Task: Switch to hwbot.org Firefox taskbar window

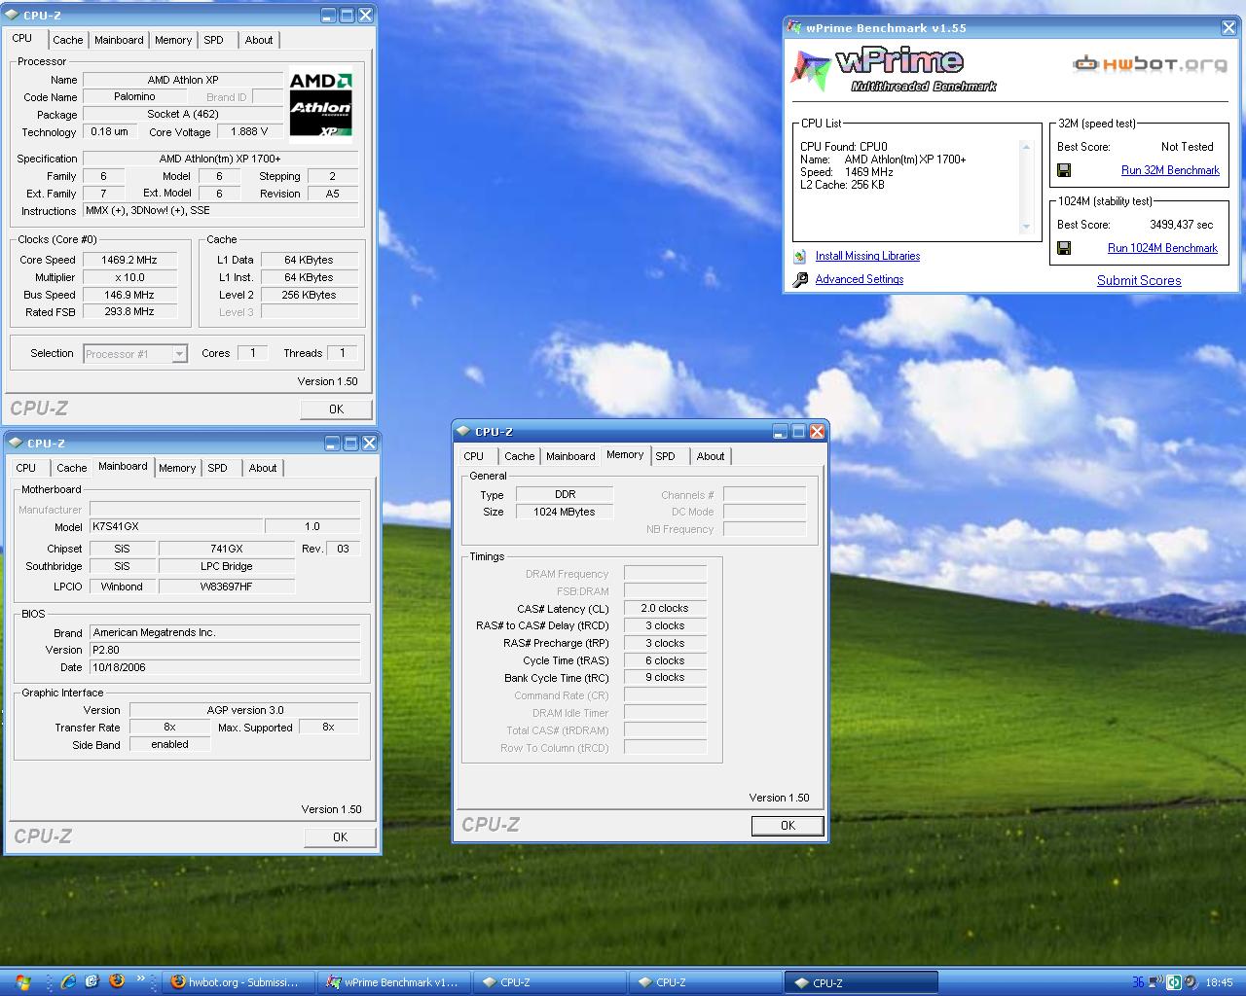Action: tap(238, 982)
